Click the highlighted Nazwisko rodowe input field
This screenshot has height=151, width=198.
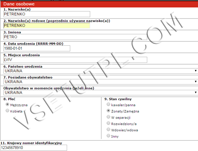point(47,25)
